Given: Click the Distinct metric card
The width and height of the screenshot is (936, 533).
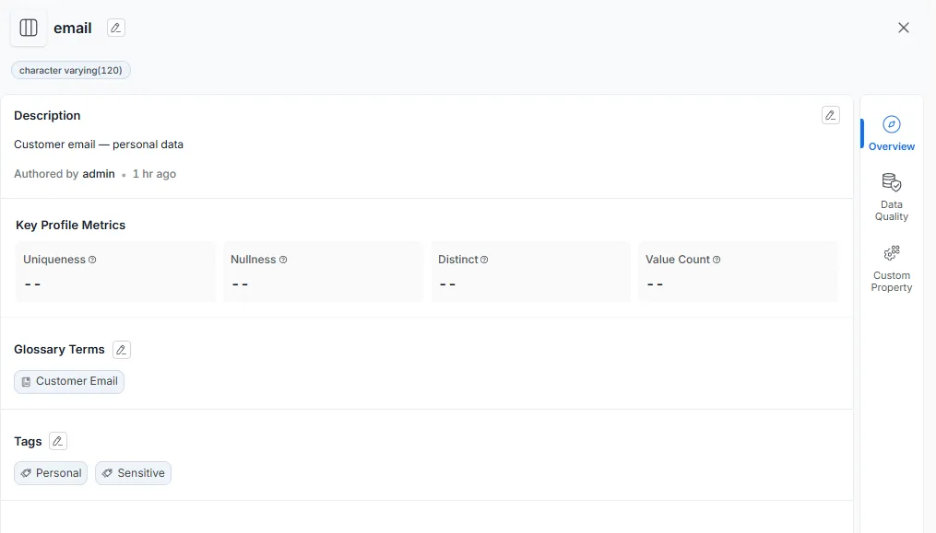Looking at the screenshot, I should pos(530,272).
